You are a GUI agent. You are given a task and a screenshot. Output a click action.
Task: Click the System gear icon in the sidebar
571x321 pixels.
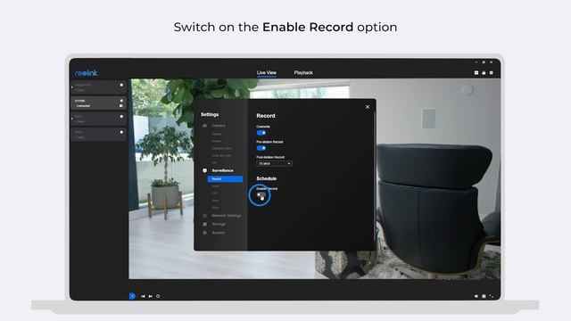[204, 233]
